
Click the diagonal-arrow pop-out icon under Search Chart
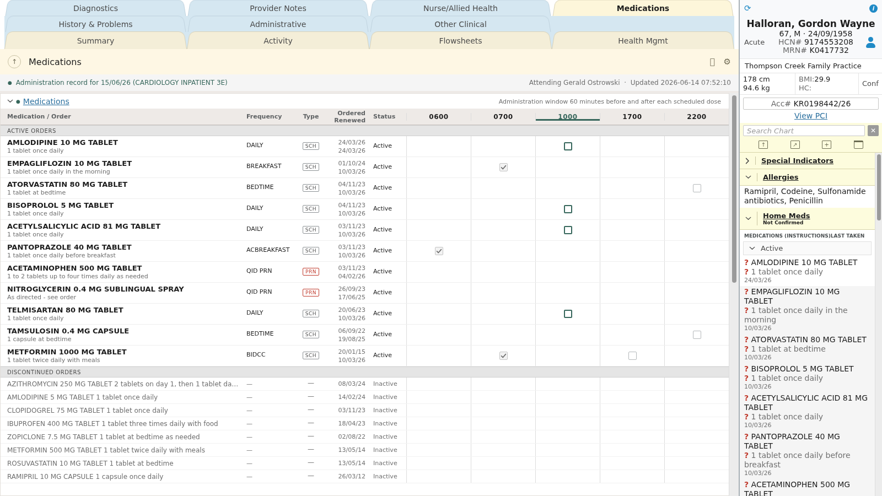[795, 144]
